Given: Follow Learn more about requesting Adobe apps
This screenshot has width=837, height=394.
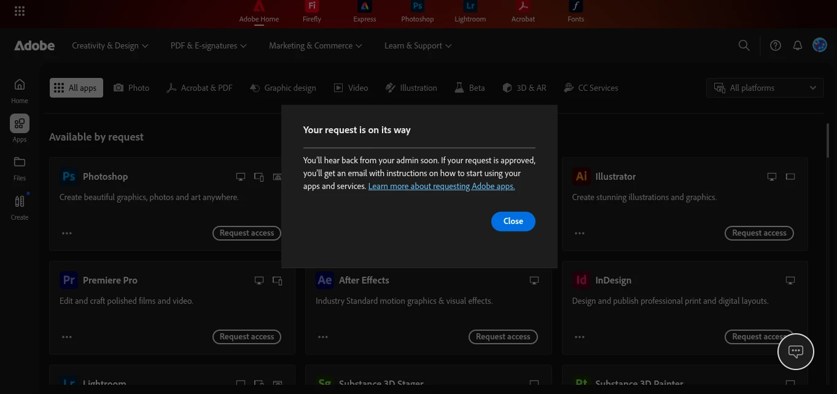Looking at the screenshot, I should 442,186.
